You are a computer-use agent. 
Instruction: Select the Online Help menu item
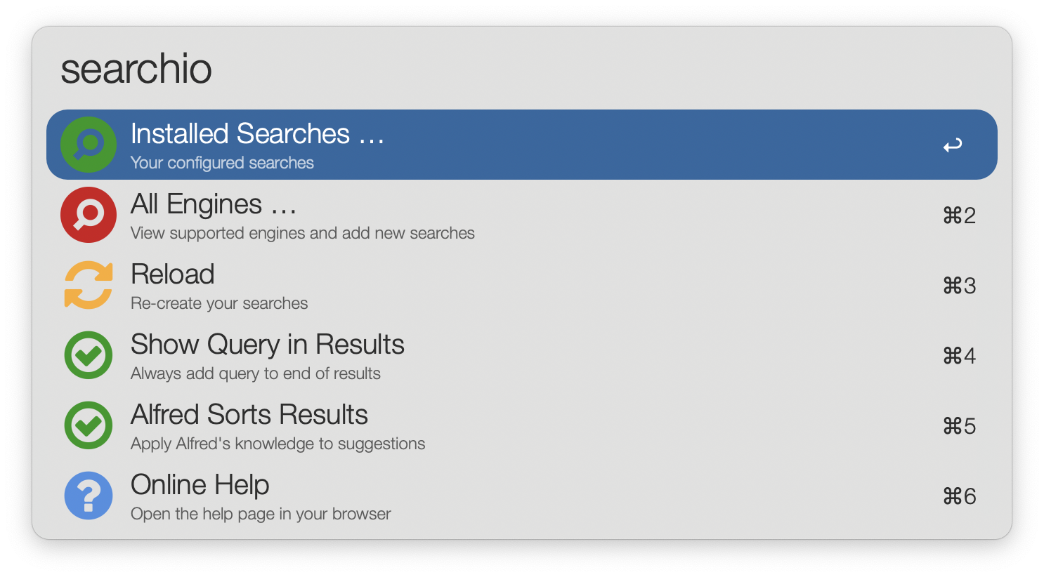[x=200, y=485]
